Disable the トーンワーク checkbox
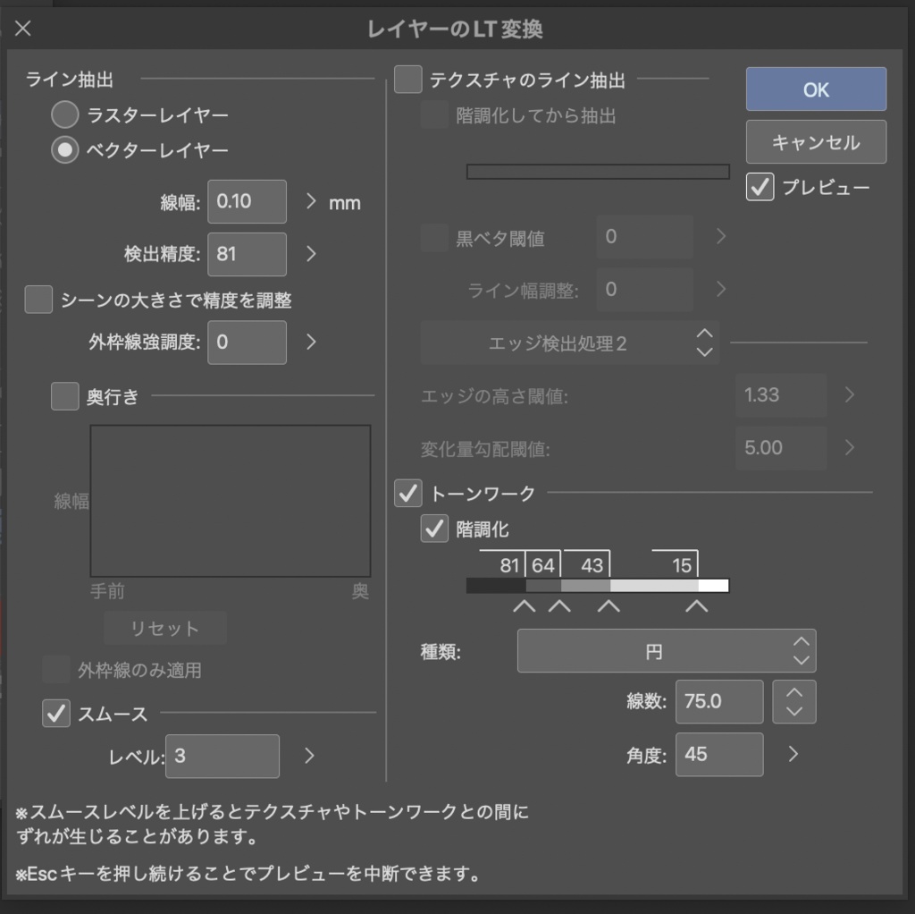 [x=407, y=492]
